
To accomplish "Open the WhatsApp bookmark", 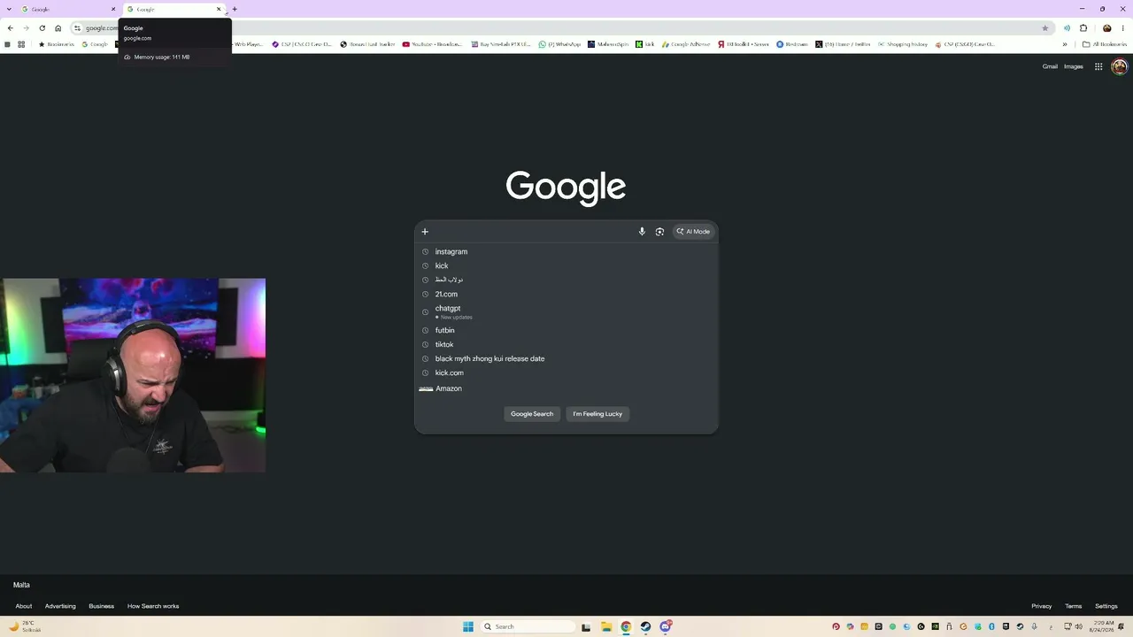I will (x=559, y=44).
